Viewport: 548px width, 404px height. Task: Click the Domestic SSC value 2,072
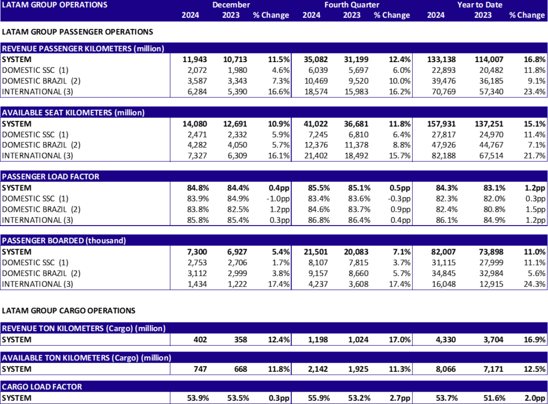pyautogui.click(x=197, y=70)
